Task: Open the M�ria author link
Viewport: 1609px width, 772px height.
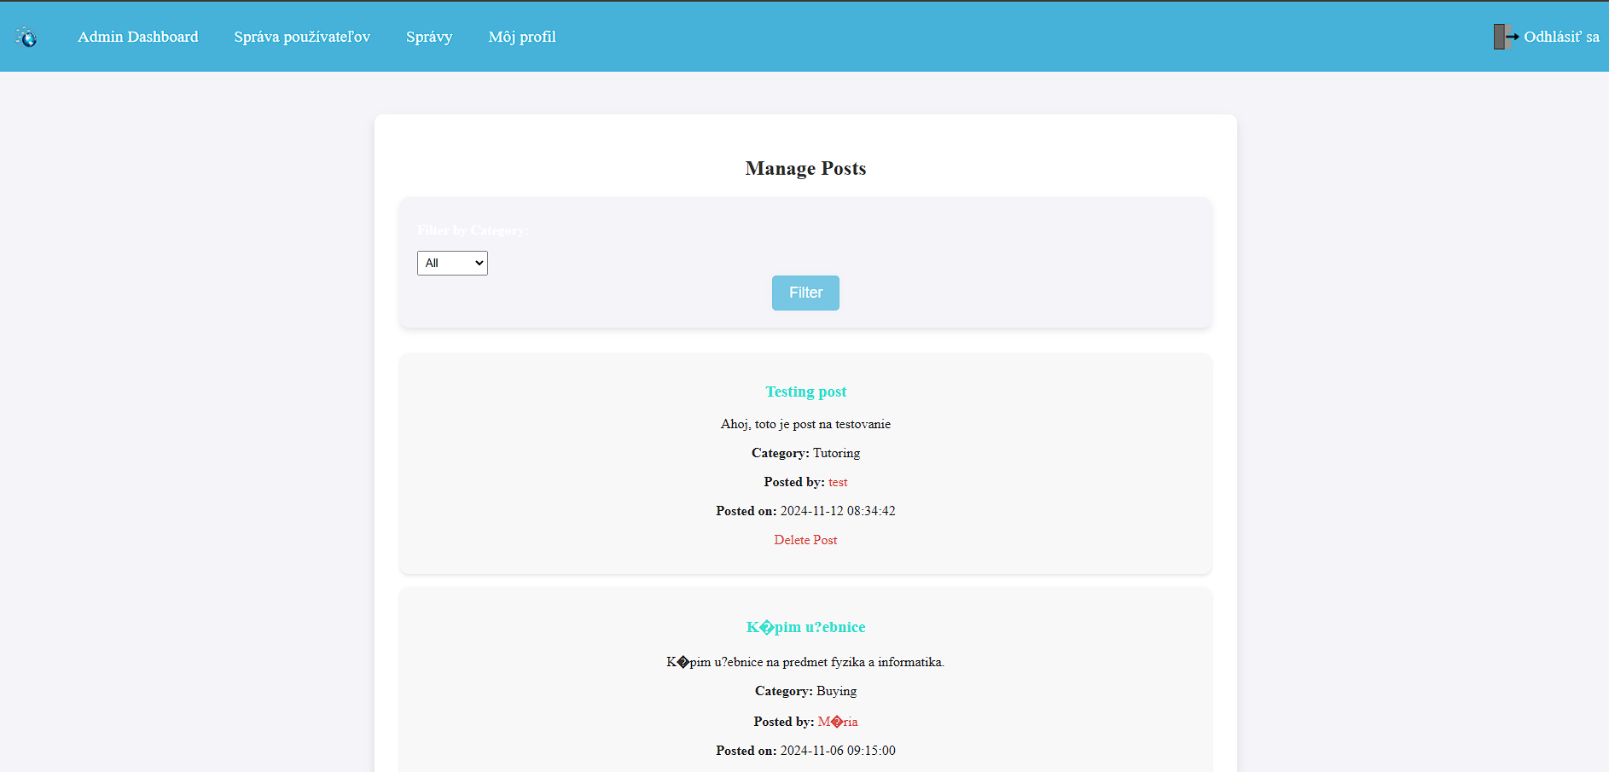Action: click(838, 722)
